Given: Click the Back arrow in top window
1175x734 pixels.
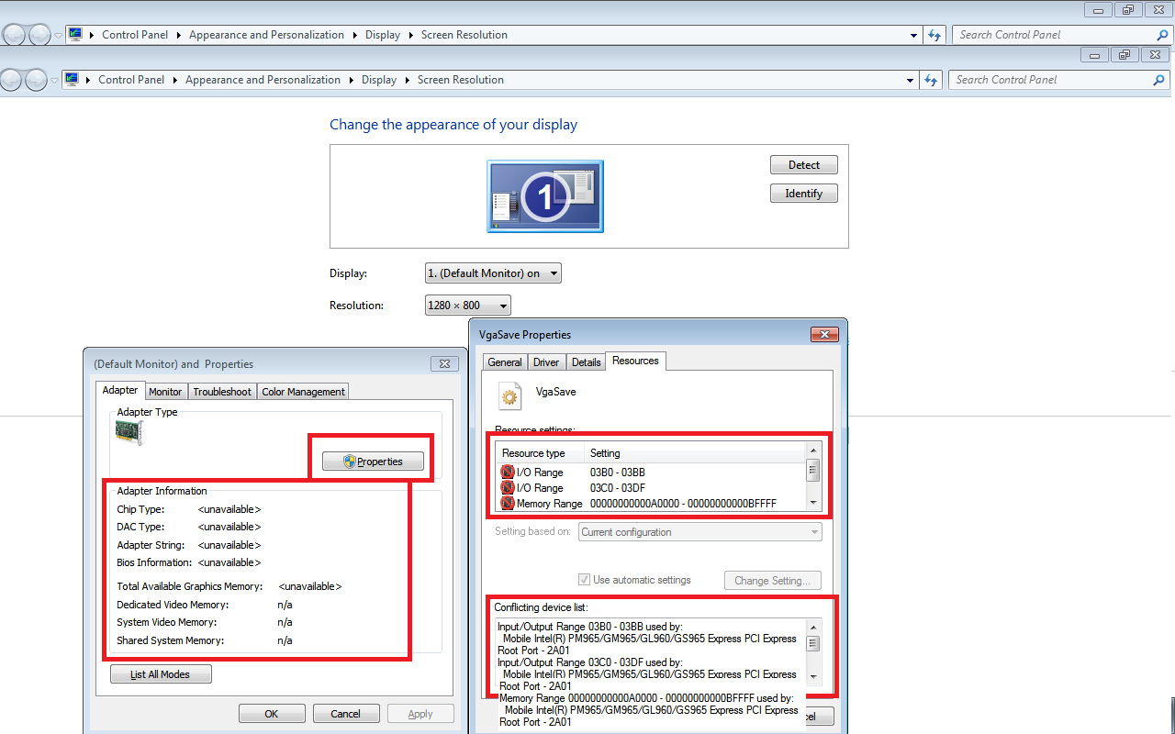Looking at the screenshot, I should (x=15, y=36).
